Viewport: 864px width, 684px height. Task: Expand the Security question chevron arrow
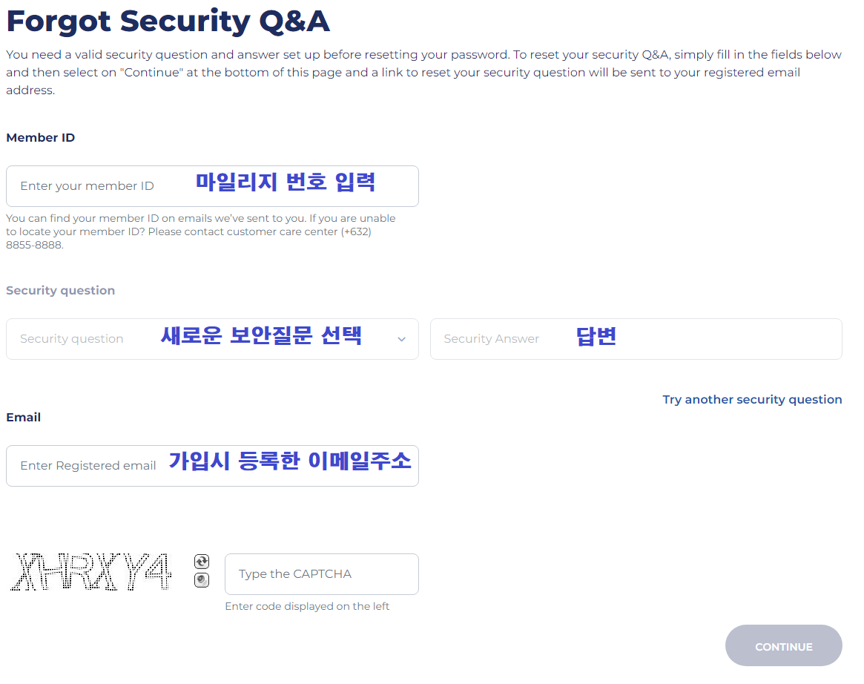point(402,340)
